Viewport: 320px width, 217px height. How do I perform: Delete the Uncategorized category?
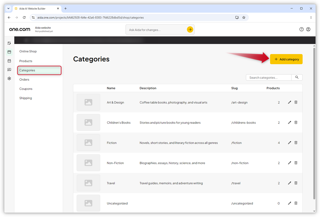[296, 203]
